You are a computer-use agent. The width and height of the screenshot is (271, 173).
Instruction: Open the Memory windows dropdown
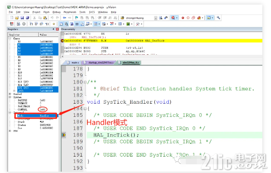(99, 24)
